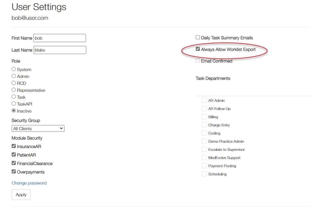Screen dimensions: 310x209
Task: Select the Admin role option
Action: tap(14, 77)
